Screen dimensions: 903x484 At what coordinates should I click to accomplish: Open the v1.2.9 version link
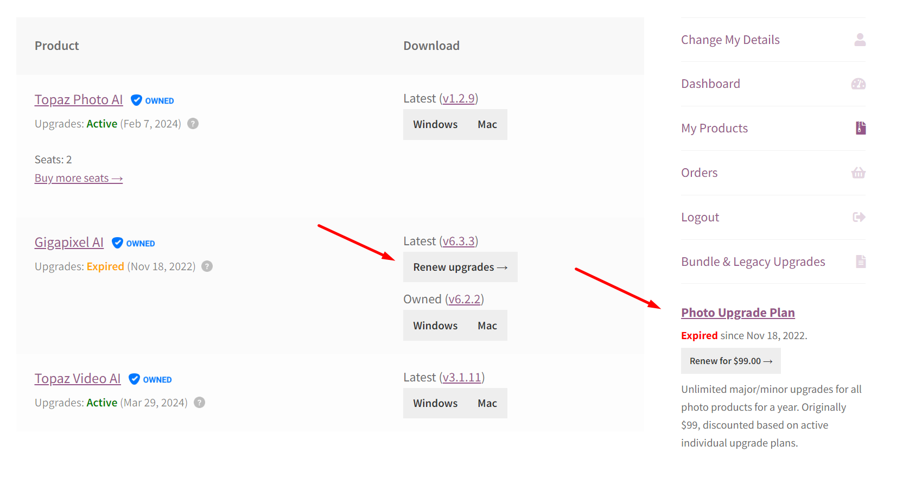coord(459,99)
